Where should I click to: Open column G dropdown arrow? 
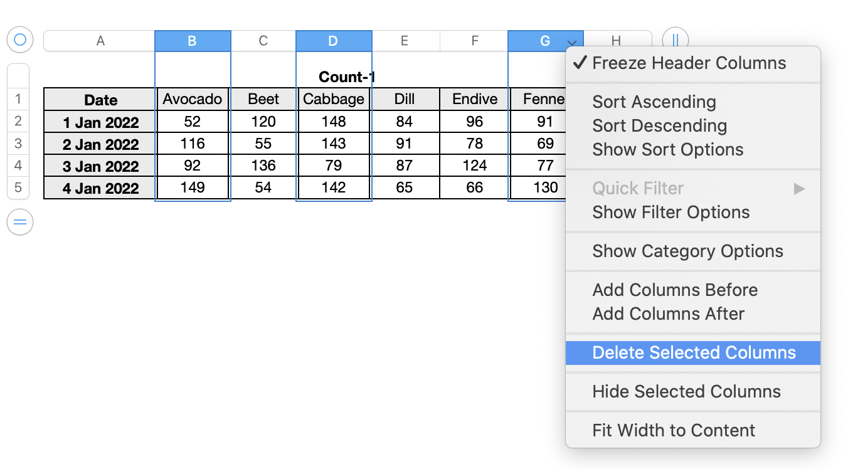pyautogui.click(x=571, y=43)
